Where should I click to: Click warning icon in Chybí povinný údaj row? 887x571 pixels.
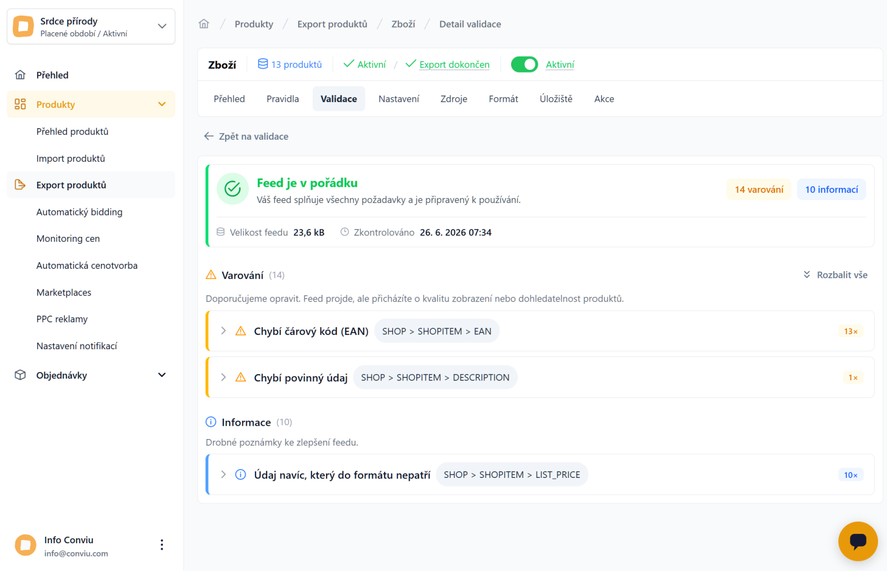241,378
